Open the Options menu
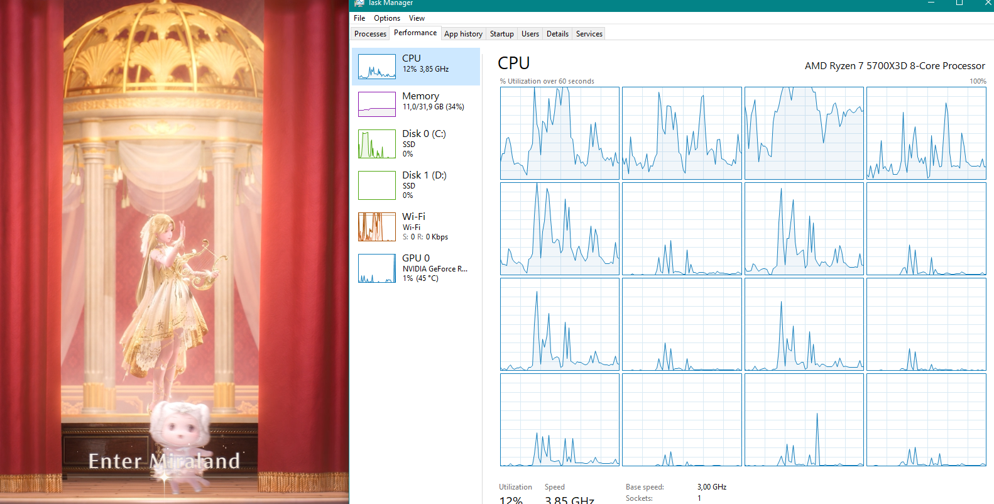994x504 pixels. coord(387,18)
